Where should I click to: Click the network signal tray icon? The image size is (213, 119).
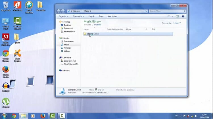(x=192, y=116)
